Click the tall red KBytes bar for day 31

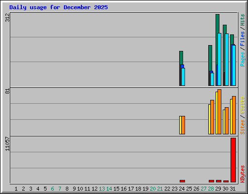coord(233,160)
